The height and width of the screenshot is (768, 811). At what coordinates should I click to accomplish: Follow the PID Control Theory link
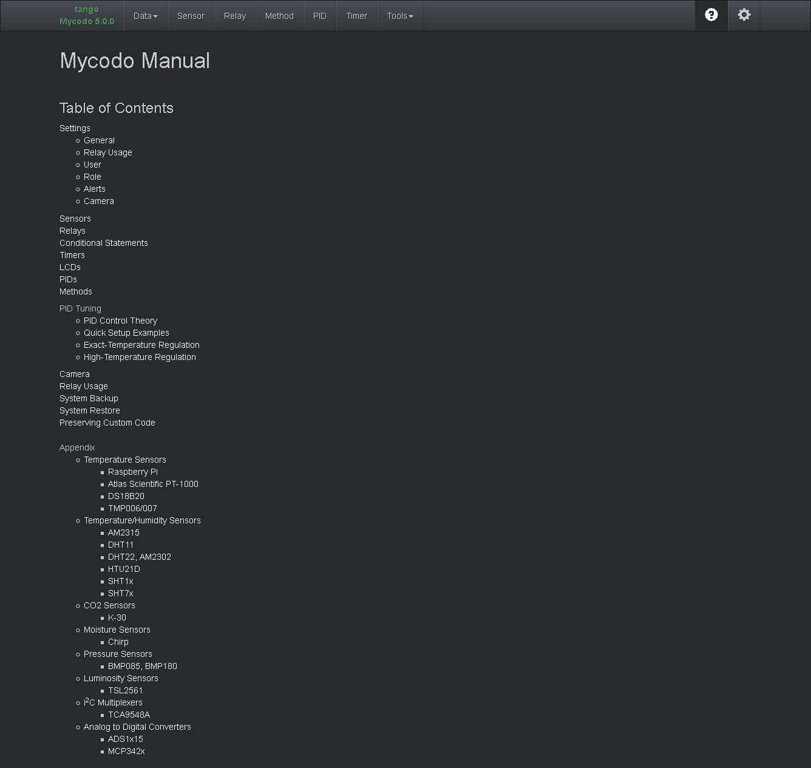pyautogui.click(x=120, y=321)
